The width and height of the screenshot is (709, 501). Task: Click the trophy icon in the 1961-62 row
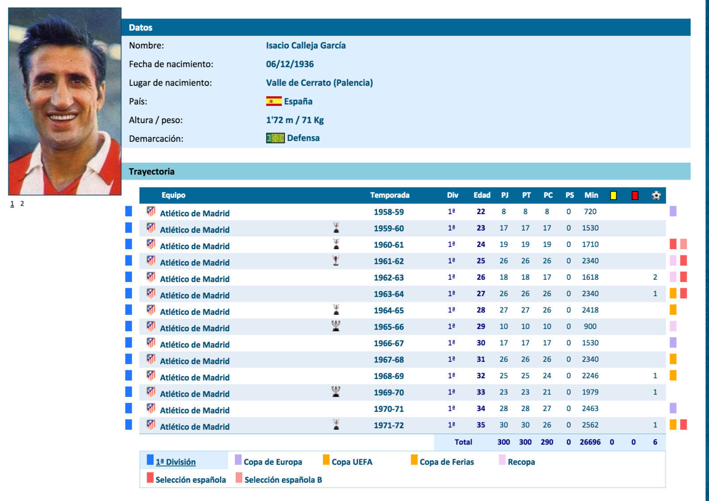pos(336,261)
